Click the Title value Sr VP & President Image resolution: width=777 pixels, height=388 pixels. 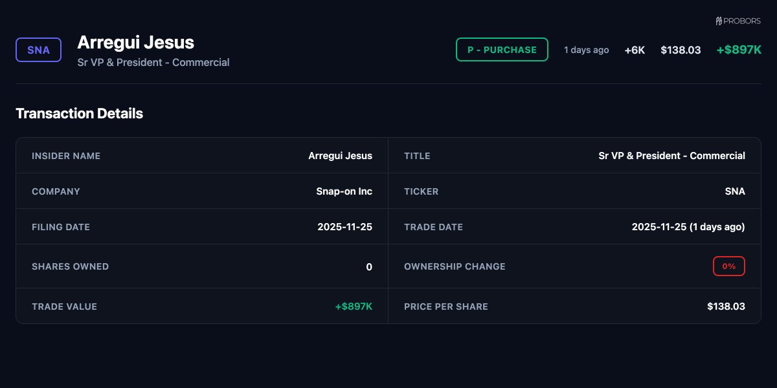pyautogui.click(x=671, y=156)
